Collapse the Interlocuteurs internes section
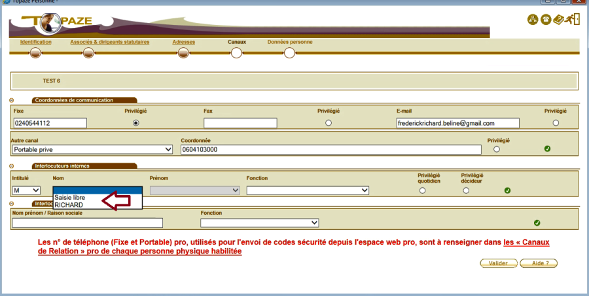Screen dimensions: 589x296 pos(12,166)
